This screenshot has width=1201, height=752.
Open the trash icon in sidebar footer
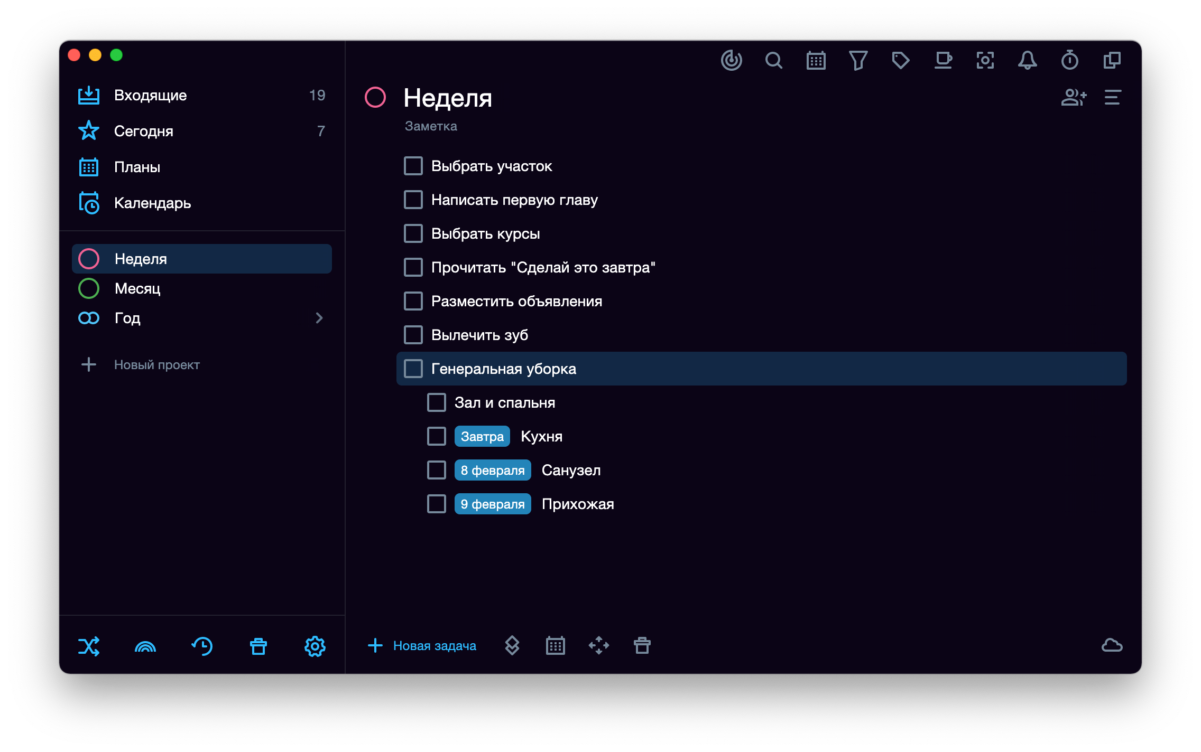tap(258, 646)
